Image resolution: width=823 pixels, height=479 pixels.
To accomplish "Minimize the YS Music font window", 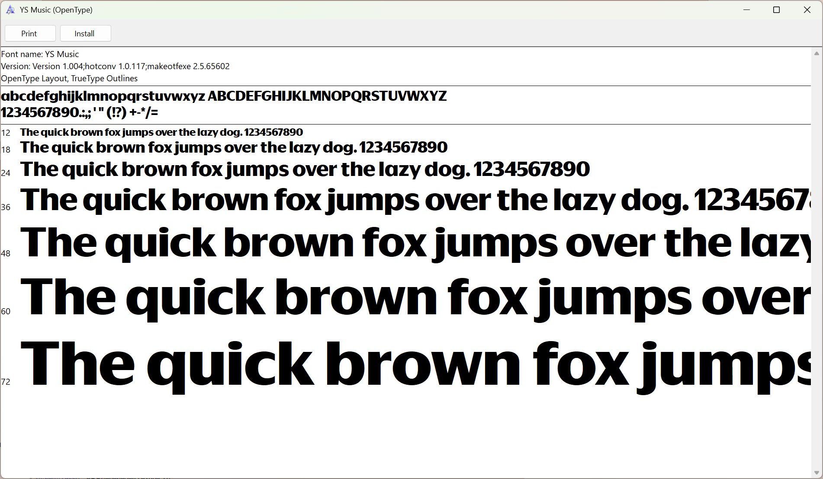I will coord(746,10).
